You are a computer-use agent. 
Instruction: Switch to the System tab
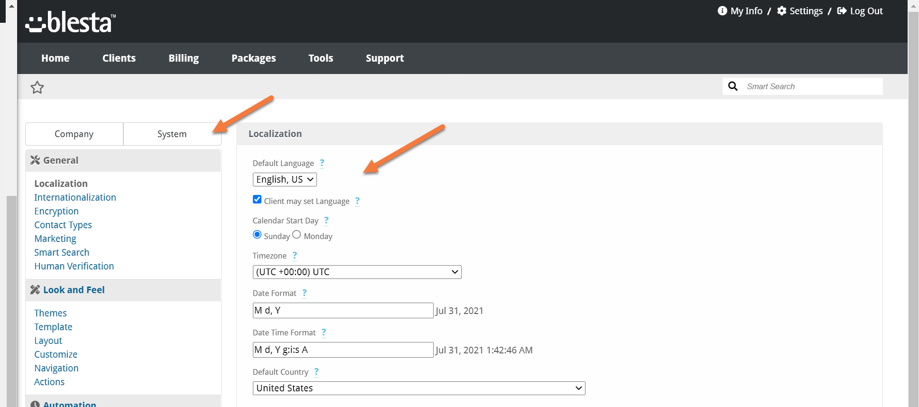tap(172, 134)
